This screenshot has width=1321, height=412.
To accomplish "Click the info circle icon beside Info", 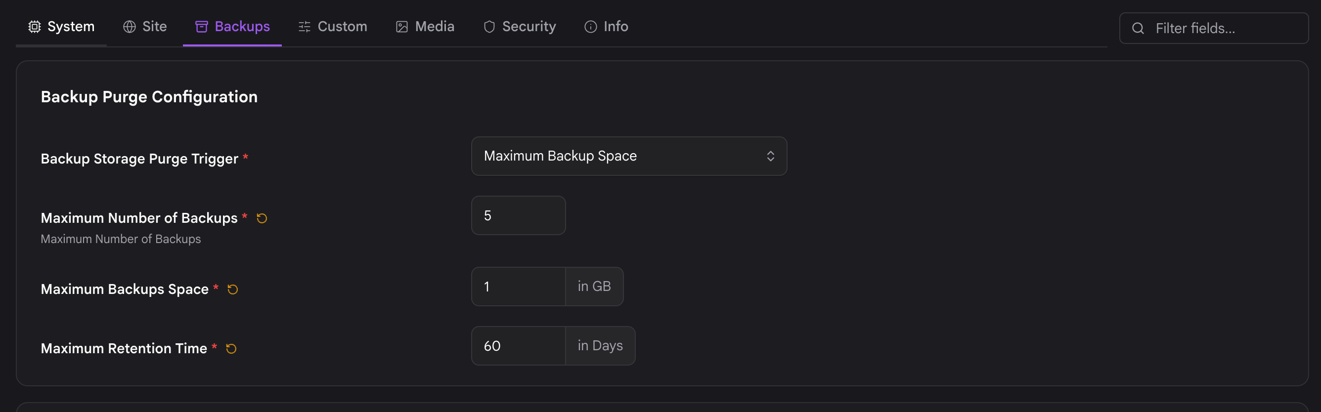I will point(591,27).
